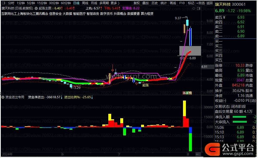Switch to 月线 monthly chart
Image resolution: width=258 pixels, height=158 pixels.
[x=94, y=3]
